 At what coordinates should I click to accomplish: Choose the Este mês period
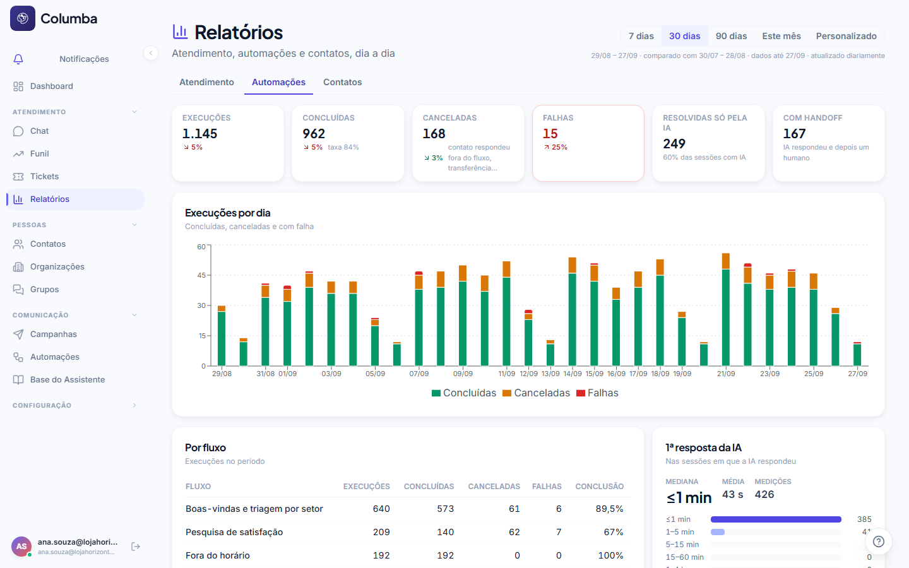coord(781,36)
